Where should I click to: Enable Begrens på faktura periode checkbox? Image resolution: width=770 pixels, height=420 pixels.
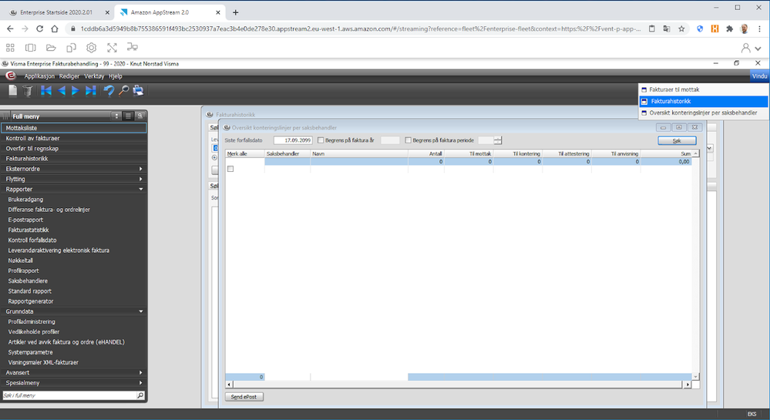[408, 140]
